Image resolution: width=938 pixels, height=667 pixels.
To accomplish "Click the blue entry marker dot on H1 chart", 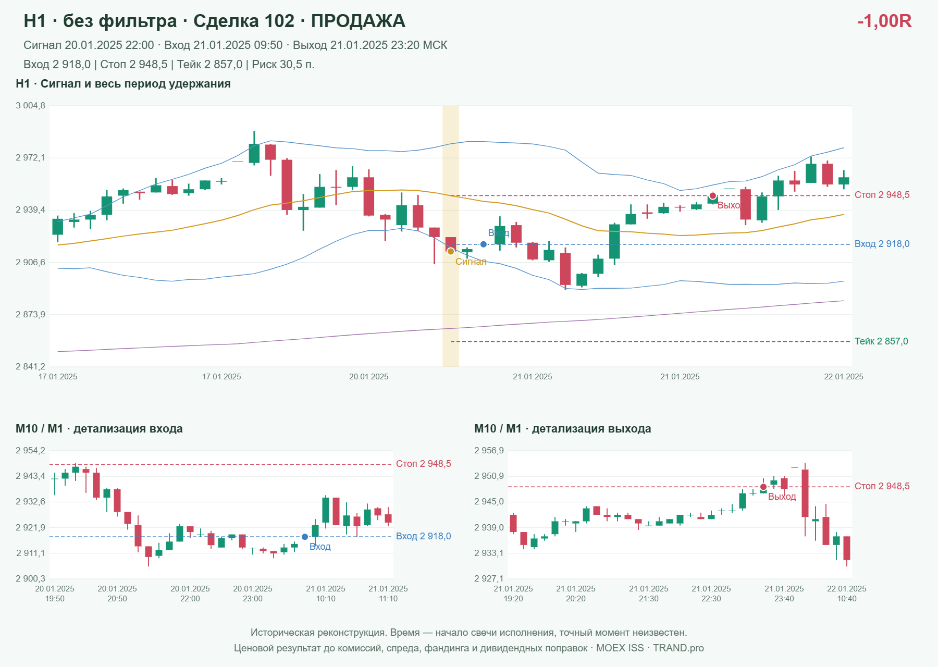I will coord(484,244).
